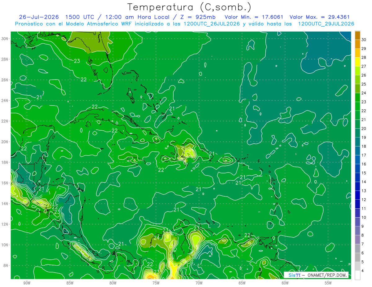The height and width of the screenshot is (287, 372).
Task: Click the "Valor Max. = 29.4361" value
Action: click(x=320, y=17)
